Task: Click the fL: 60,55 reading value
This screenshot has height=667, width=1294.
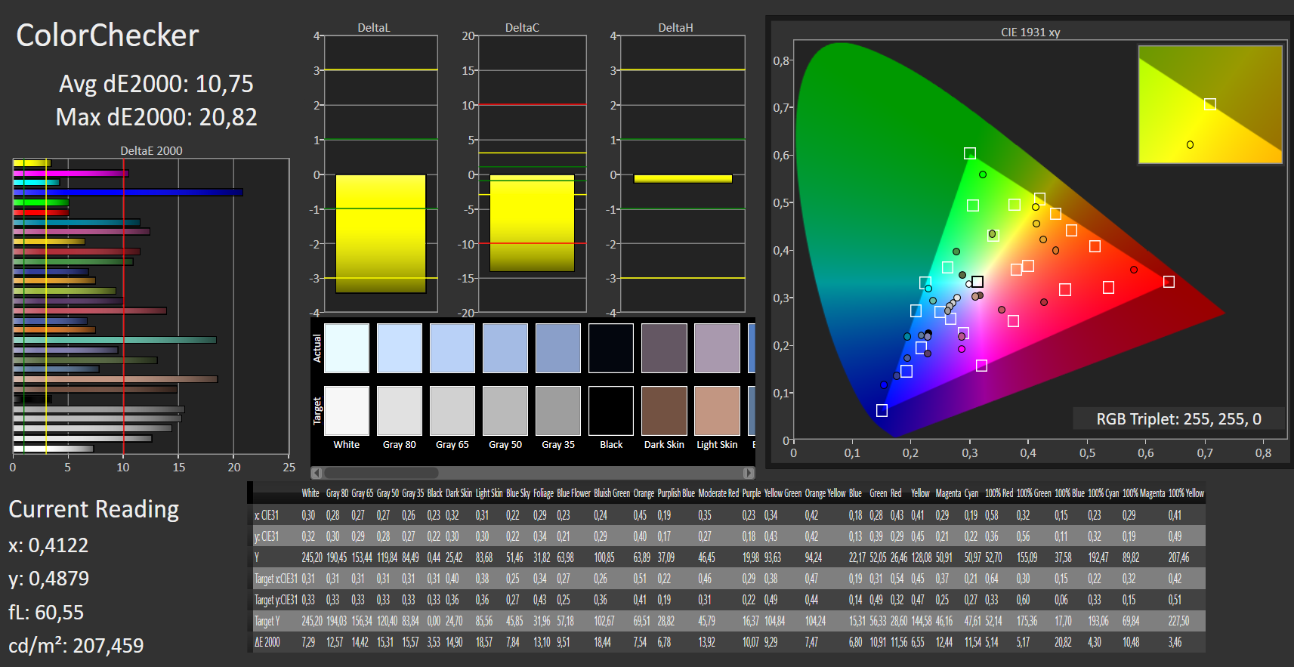Action: pyautogui.click(x=46, y=613)
